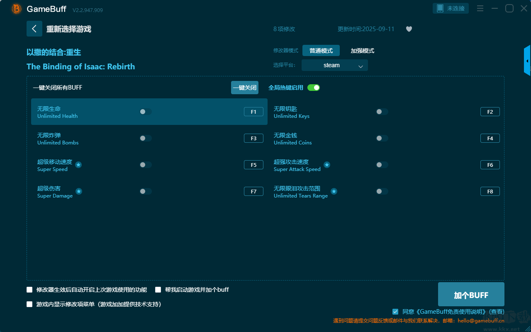Click the game title The Binding of Isaac: Rebirth
Image resolution: width=531 pixels, height=332 pixels.
pyautogui.click(x=81, y=66)
